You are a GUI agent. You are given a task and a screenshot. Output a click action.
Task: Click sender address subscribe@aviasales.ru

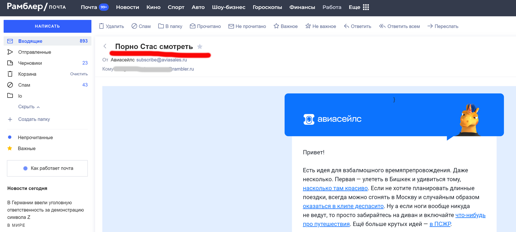(162, 60)
